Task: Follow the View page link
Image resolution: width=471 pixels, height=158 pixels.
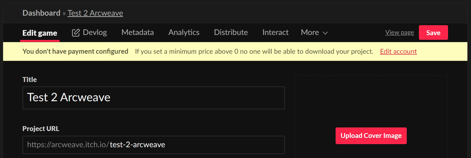Action: tap(399, 32)
